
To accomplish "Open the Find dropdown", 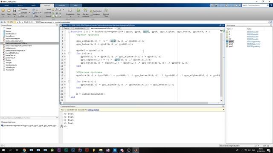I will point(40,16).
